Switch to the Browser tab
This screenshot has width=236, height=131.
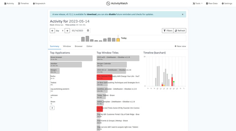pyautogui.click(x=79, y=46)
